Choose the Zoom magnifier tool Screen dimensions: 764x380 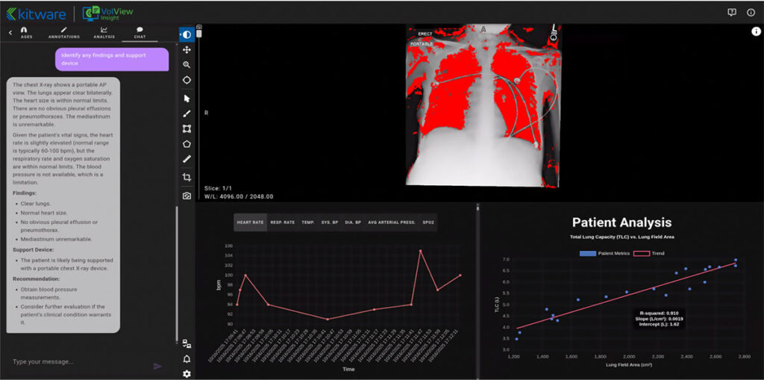click(x=187, y=65)
